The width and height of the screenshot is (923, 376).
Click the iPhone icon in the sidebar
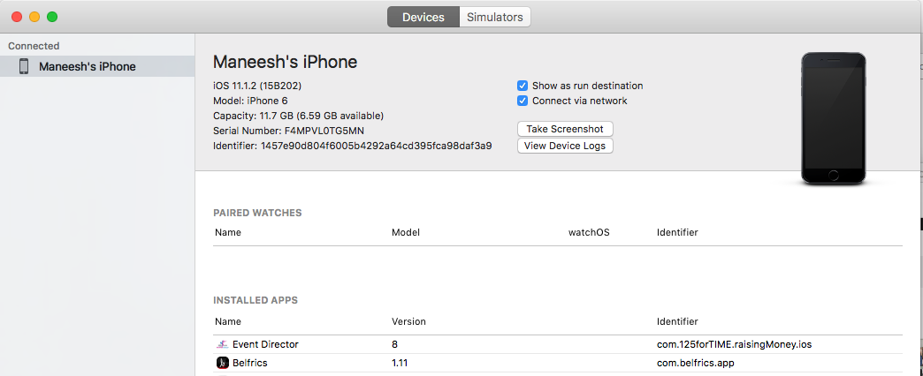[x=24, y=66]
